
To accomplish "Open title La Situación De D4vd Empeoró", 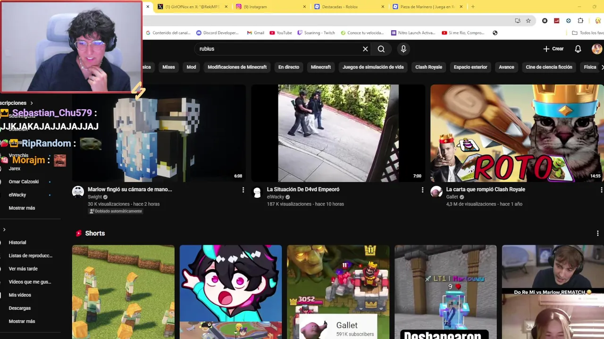I will click(x=303, y=189).
